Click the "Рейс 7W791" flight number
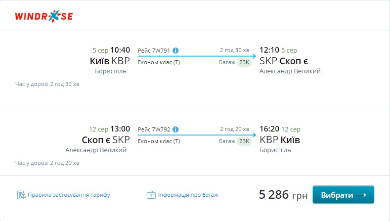 (x=154, y=51)
